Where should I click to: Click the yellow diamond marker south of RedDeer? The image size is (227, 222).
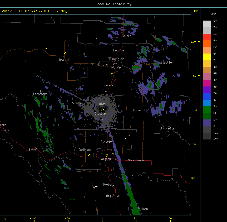[x=112, y=74]
